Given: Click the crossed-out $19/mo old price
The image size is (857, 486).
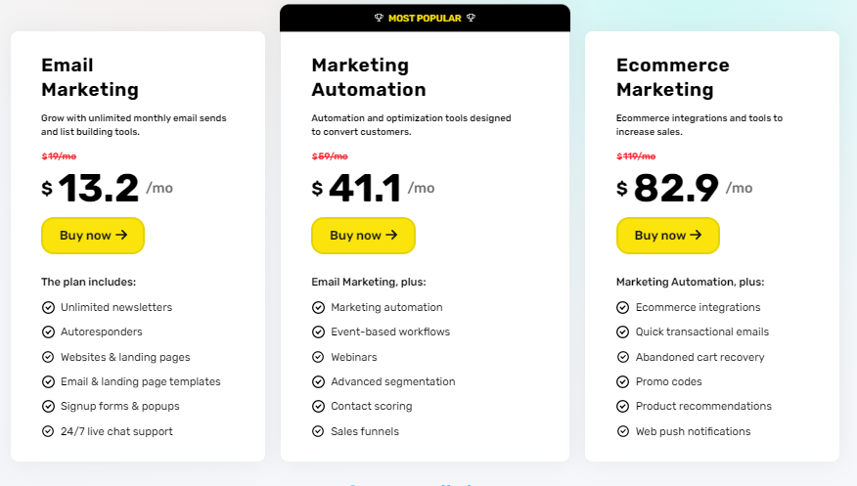Looking at the screenshot, I should [x=59, y=156].
